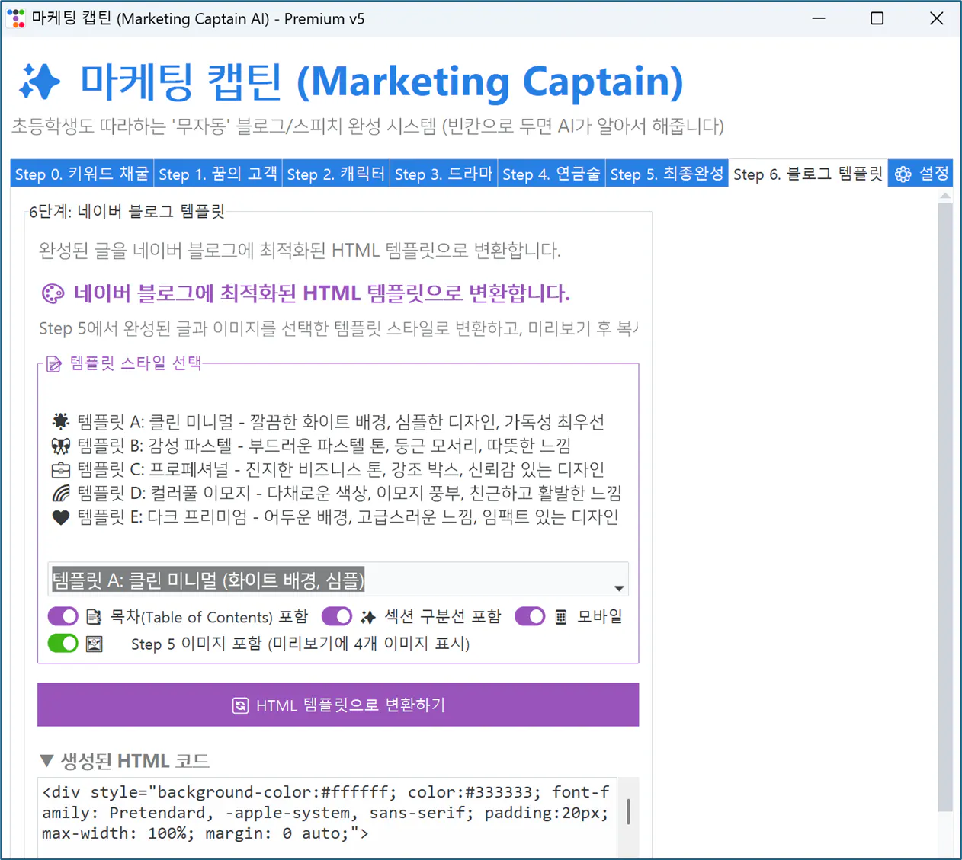
Task: Click the HTML 템플릿으로 변환하기 button
Action: [338, 705]
